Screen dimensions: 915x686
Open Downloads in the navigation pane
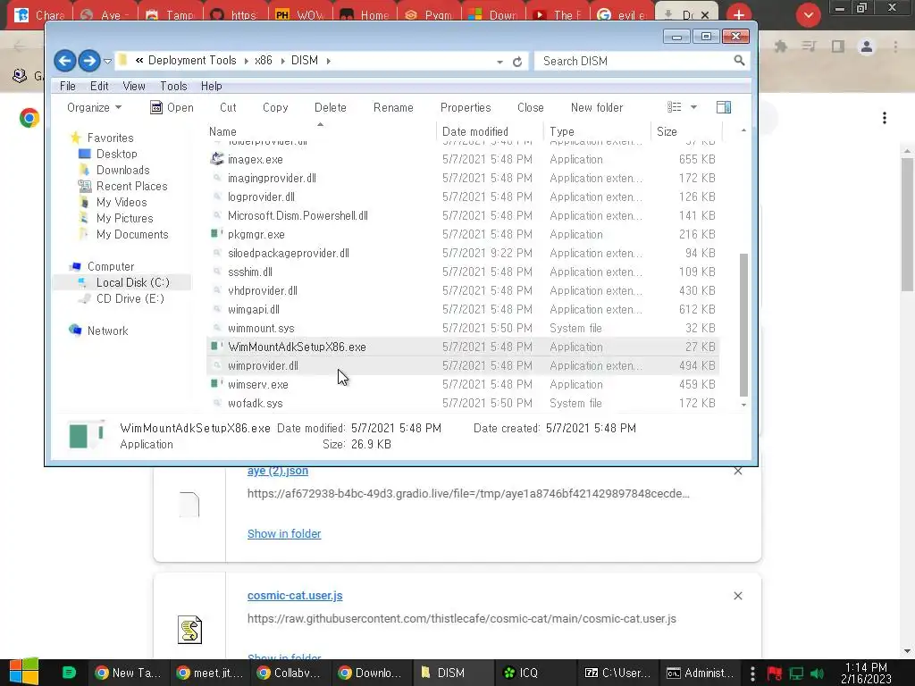tap(123, 170)
